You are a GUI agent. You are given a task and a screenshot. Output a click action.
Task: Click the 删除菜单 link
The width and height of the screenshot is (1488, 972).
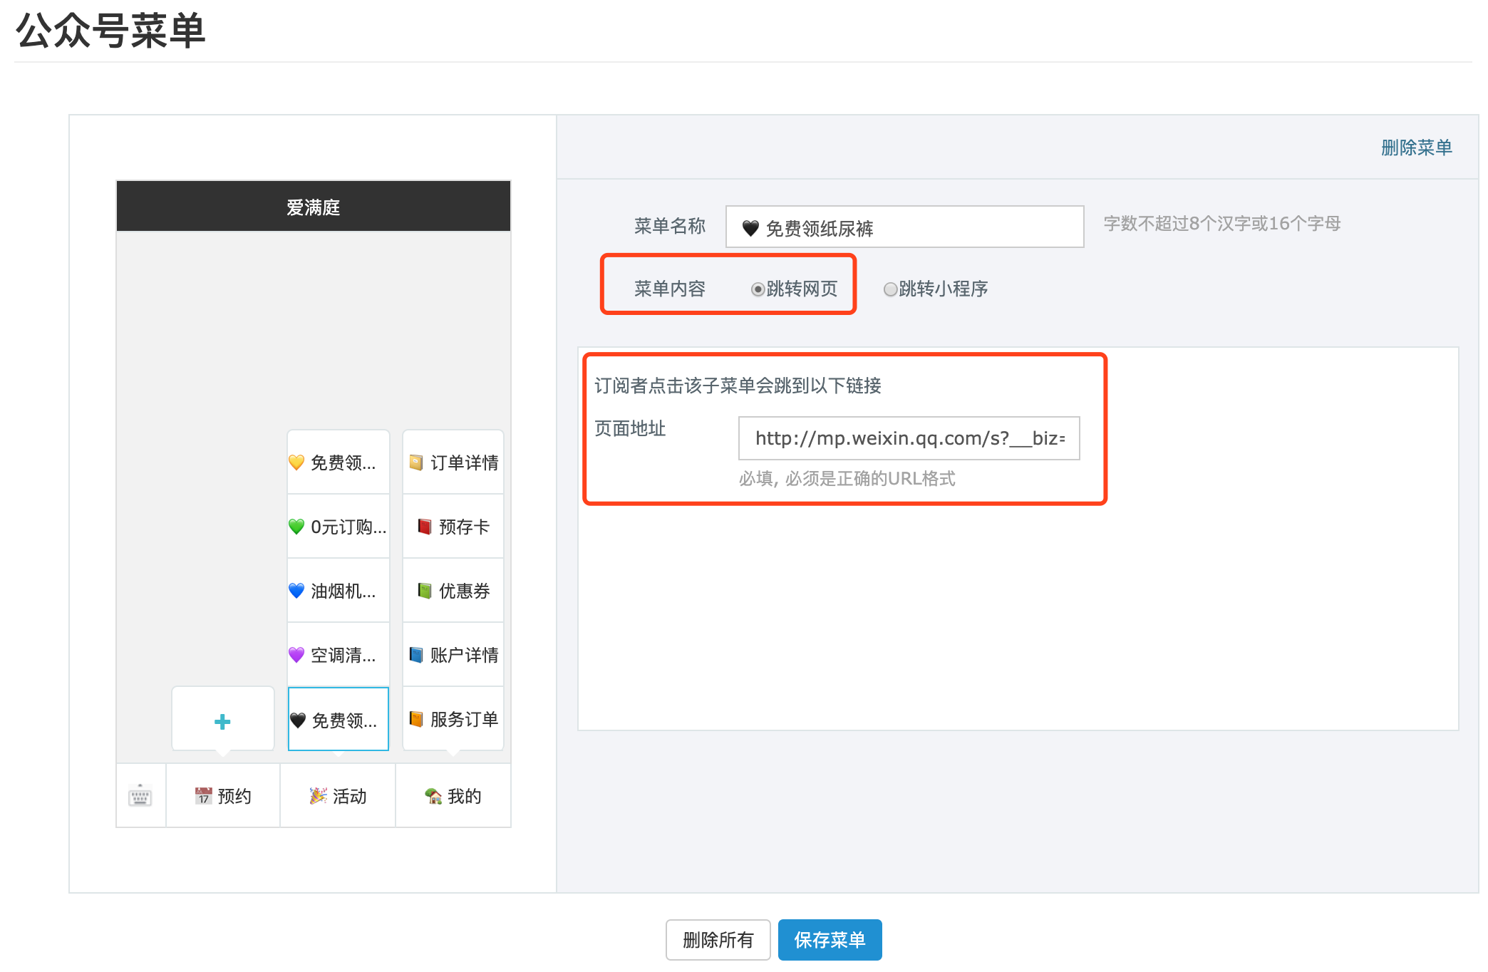coord(1416,148)
